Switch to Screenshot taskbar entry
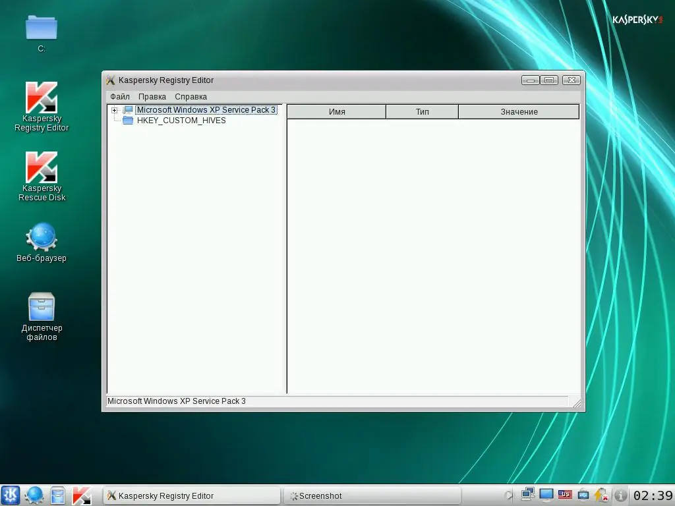The image size is (675, 506). pyautogui.click(x=372, y=495)
